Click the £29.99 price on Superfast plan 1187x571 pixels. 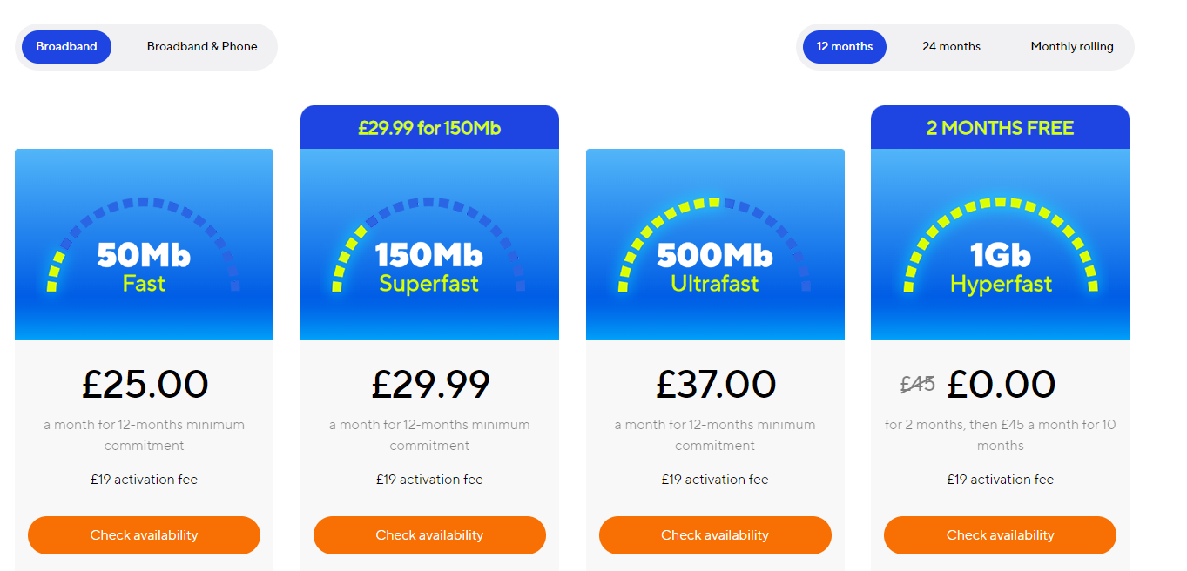430,385
